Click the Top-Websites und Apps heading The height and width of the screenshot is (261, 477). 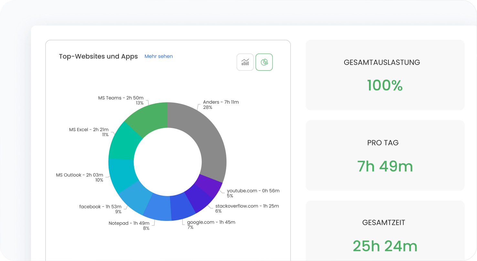[98, 57]
